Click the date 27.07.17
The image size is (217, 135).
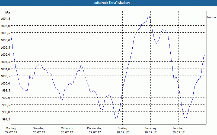click(x=95, y=132)
